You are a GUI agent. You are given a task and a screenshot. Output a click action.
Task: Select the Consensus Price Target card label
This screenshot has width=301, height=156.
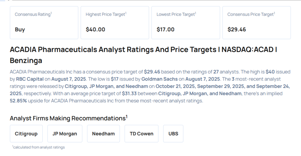tap(251, 14)
